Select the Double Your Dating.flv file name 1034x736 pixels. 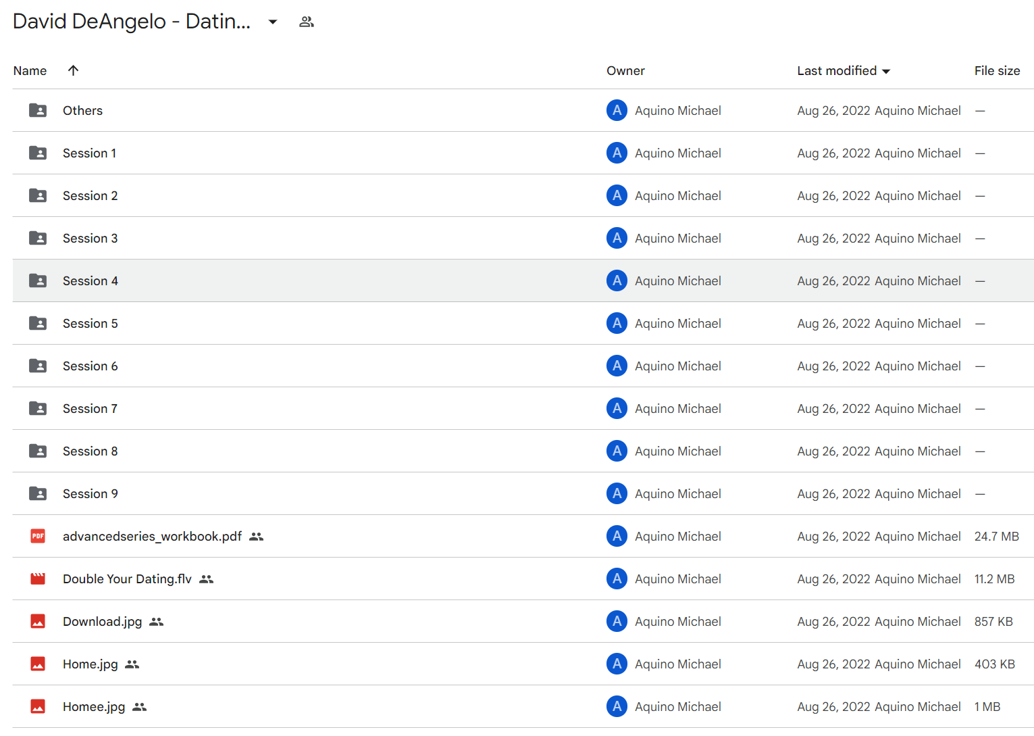point(127,579)
